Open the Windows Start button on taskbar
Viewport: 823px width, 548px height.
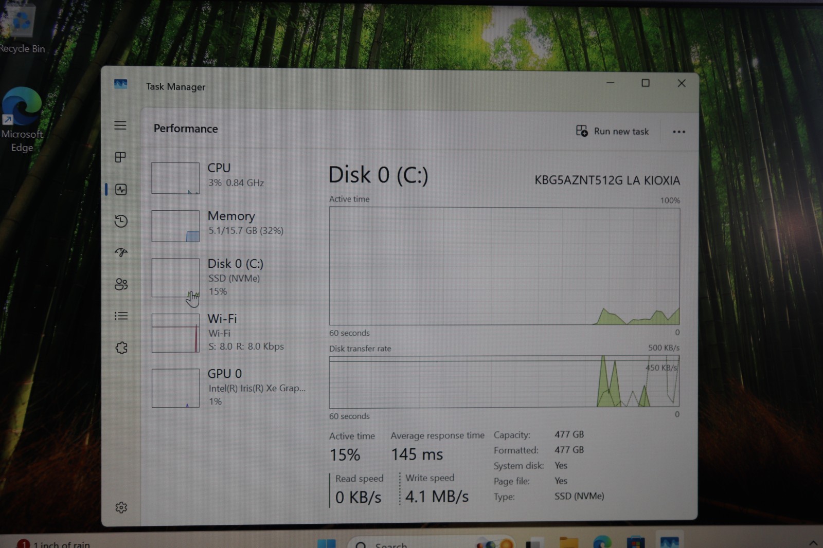pyautogui.click(x=327, y=543)
